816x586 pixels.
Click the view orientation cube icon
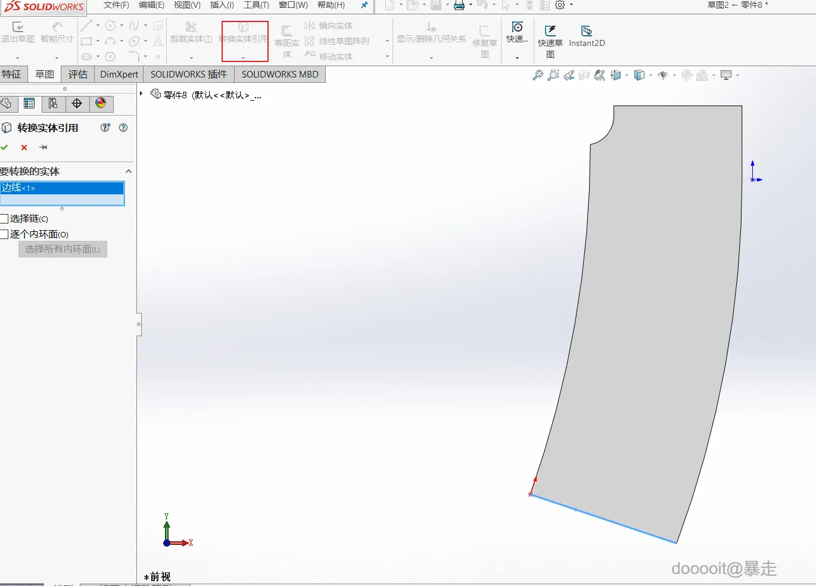point(616,75)
